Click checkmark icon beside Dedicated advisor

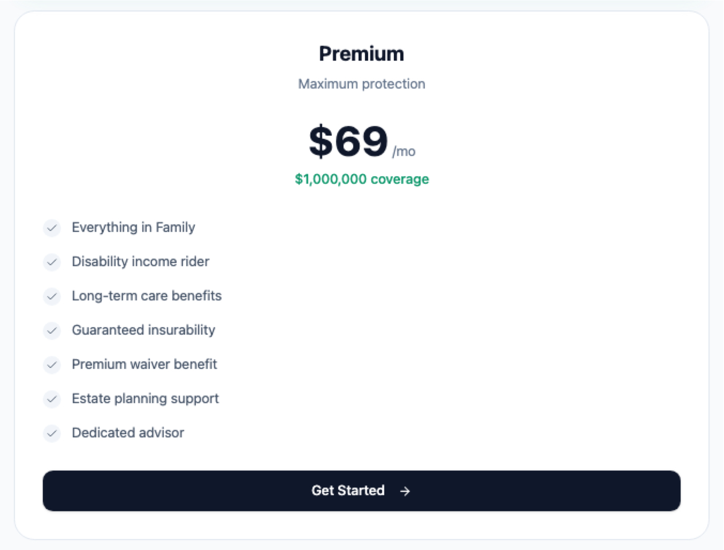(52, 433)
